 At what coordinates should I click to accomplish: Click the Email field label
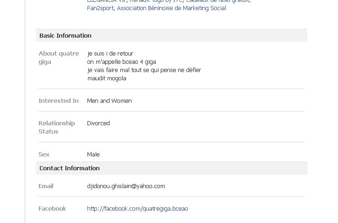[46, 186]
